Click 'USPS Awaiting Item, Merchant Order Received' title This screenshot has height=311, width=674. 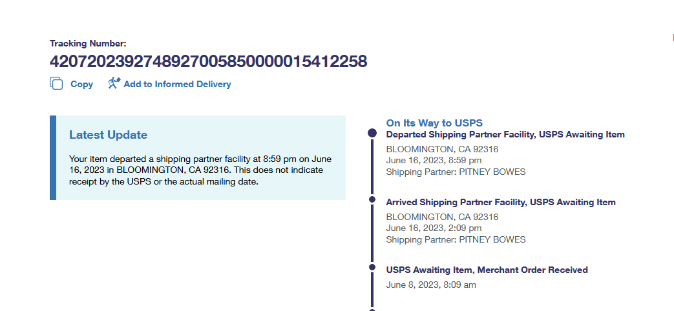tap(487, 270)
